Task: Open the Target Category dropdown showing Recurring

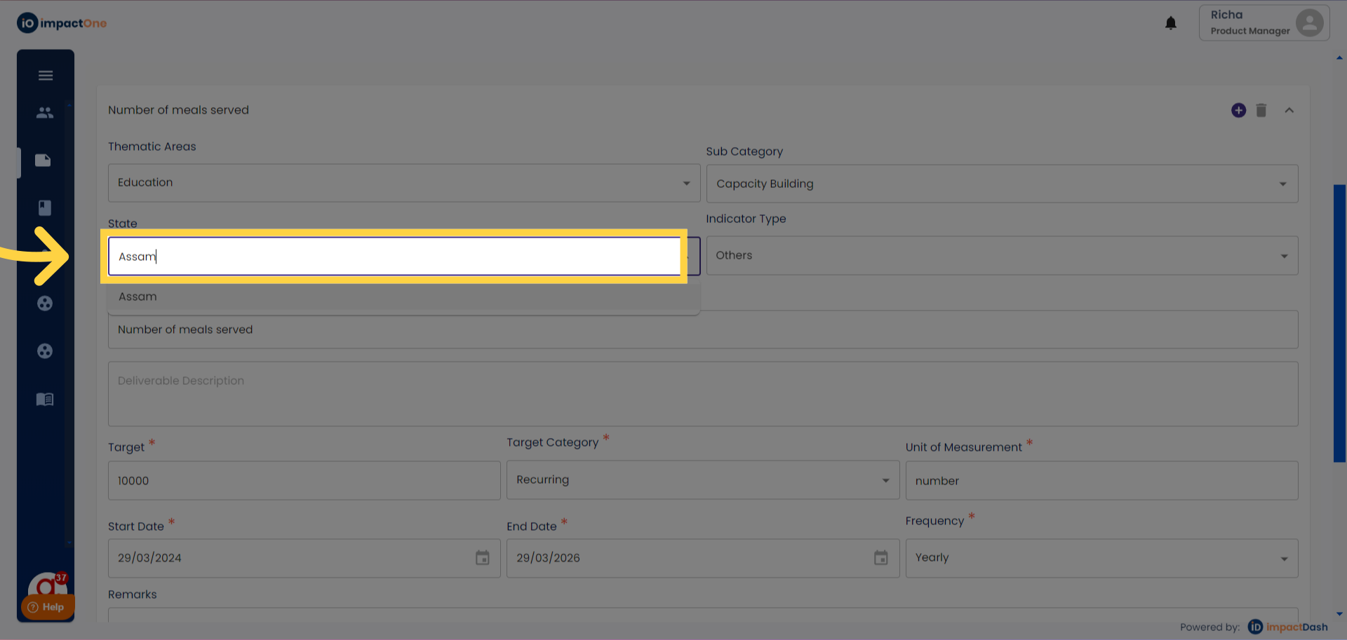Action: (x=702, y=480)
